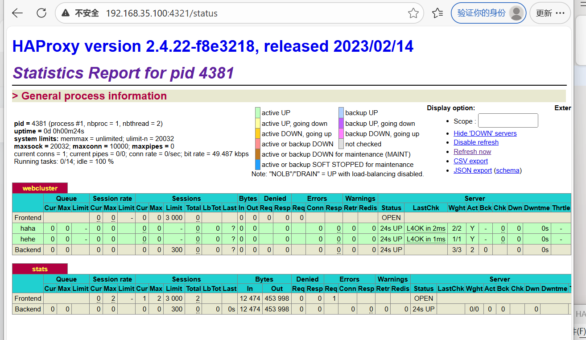Click the webcluster LastChk column header
The height and width of the screenshot is (340, 586).
point(426,208)
